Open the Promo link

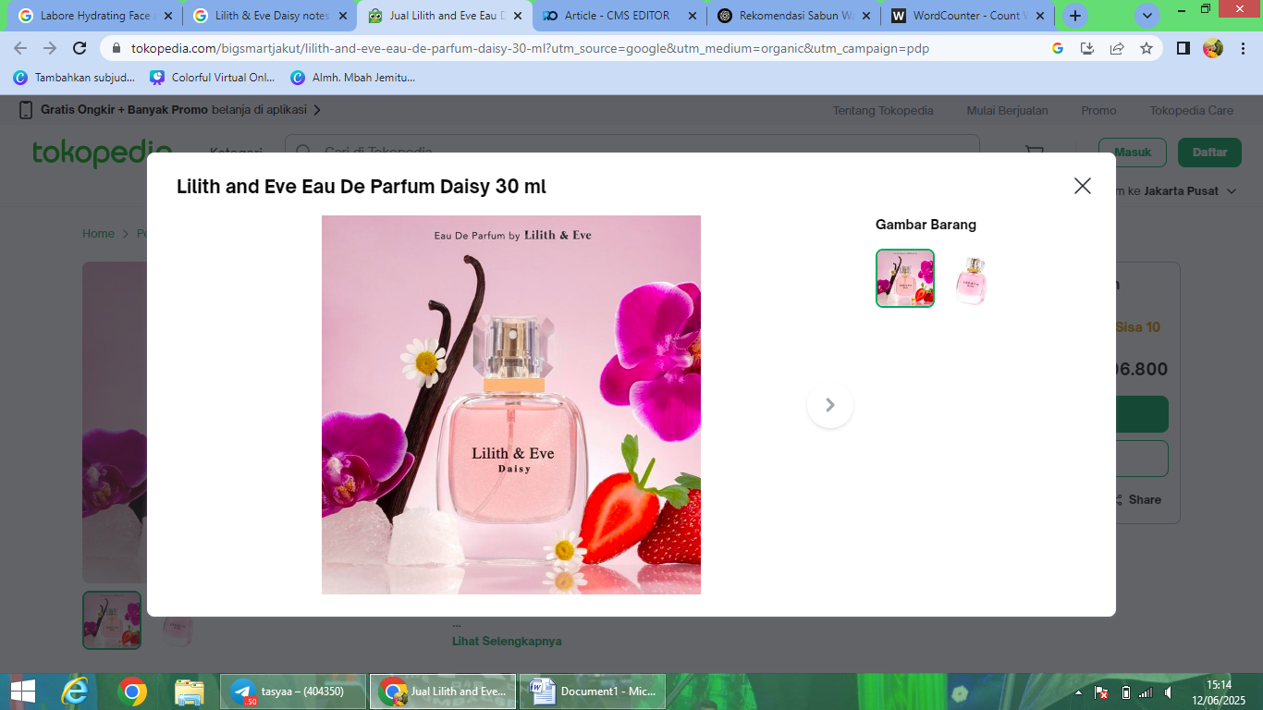[1098, 110]
